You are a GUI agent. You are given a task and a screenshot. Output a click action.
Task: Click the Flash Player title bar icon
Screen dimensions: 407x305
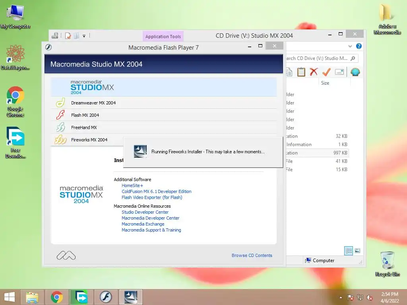click(x=48, y=47)
